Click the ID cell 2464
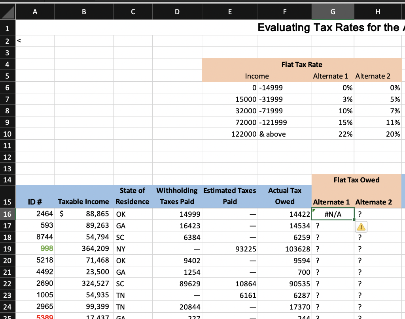The height and width of the screenshot is (319, 405). tap(35, 214)
